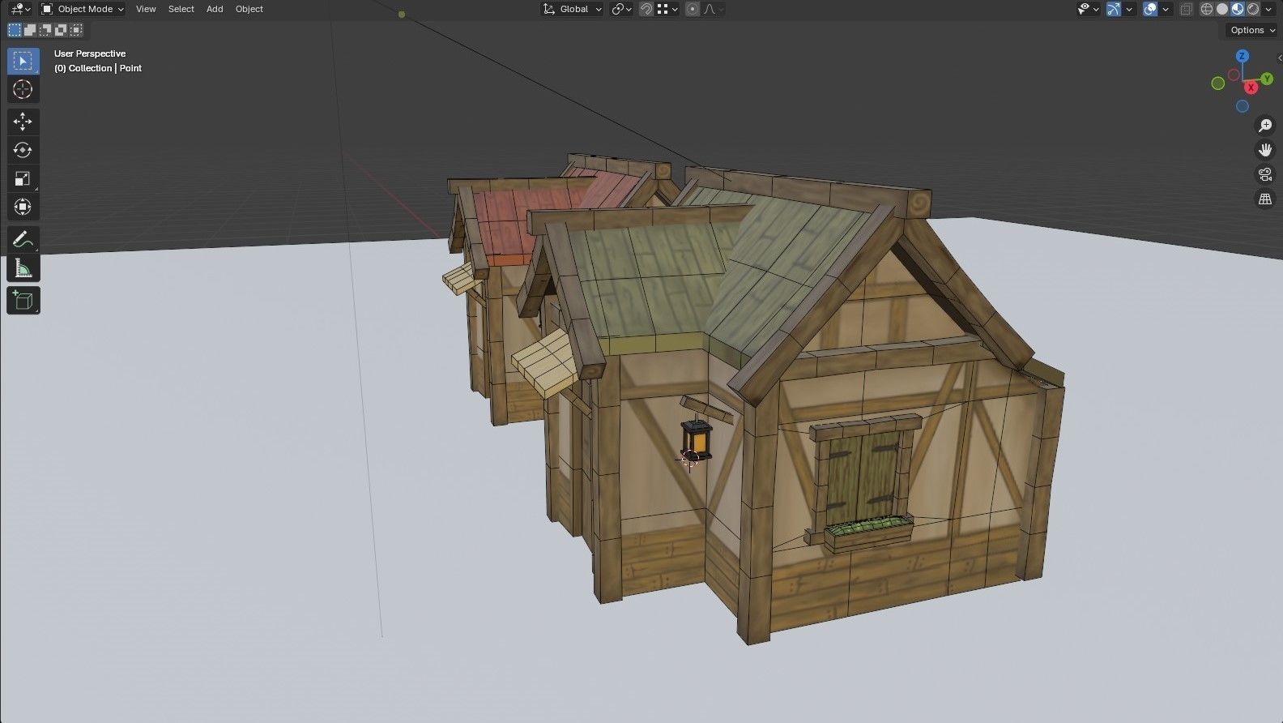The image size is (1283, 723).
Task: Activate the Scale tool
Action: 23,178
